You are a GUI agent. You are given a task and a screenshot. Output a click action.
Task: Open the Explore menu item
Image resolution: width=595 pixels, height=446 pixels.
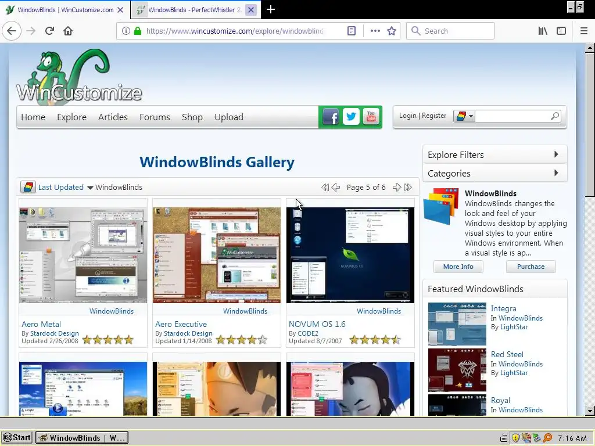[71, 117]
